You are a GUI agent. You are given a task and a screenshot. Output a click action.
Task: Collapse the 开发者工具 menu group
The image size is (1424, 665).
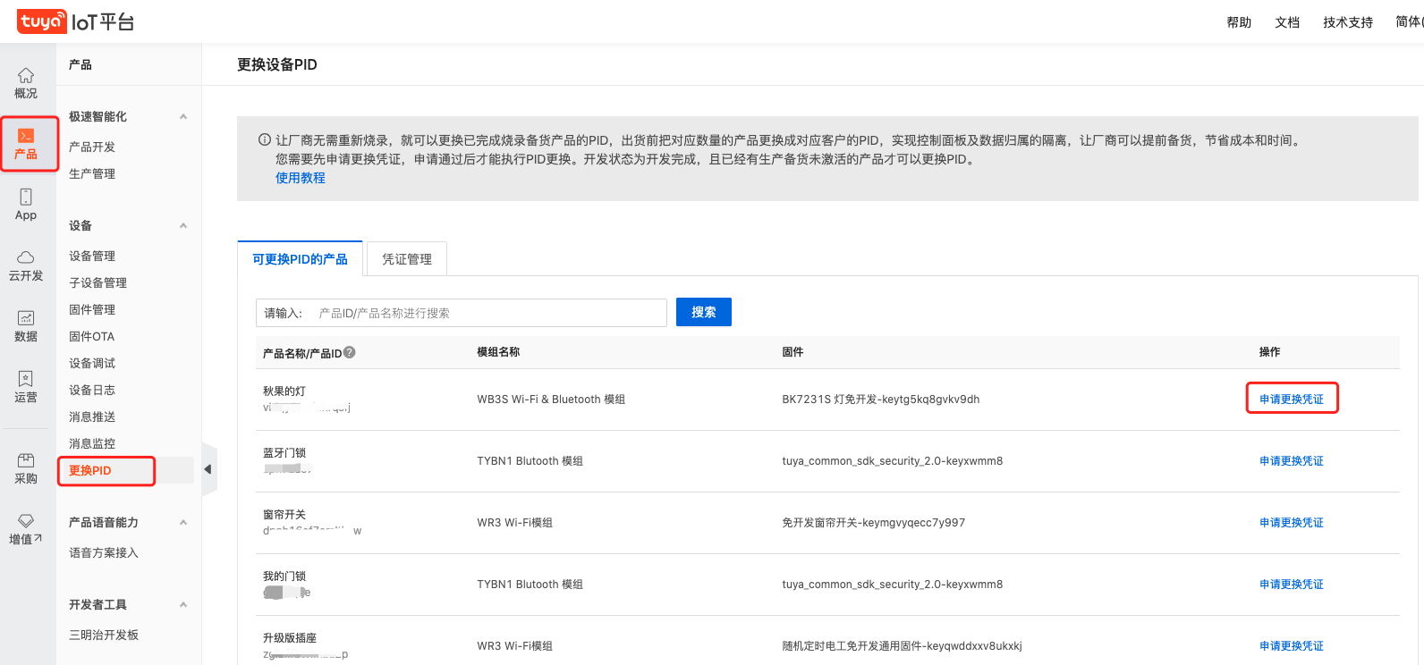point(183,605)
